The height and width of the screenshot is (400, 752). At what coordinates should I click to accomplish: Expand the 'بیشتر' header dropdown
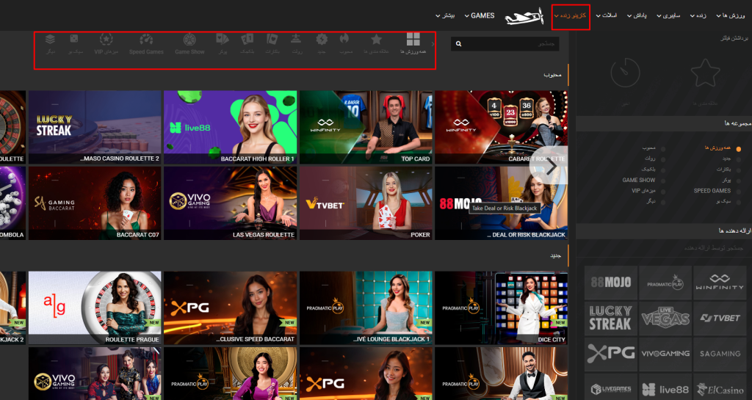coord(444,16)
